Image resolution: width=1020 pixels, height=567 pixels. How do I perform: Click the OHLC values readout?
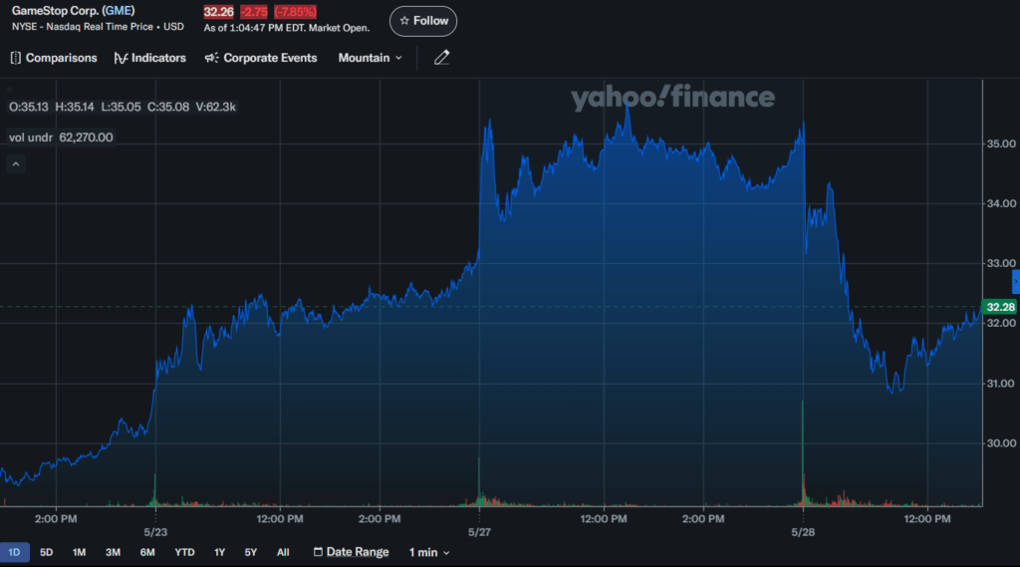(x=123, y=107)
